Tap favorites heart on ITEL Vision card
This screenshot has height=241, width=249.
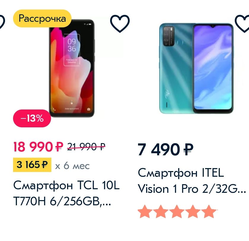[242, 24]
